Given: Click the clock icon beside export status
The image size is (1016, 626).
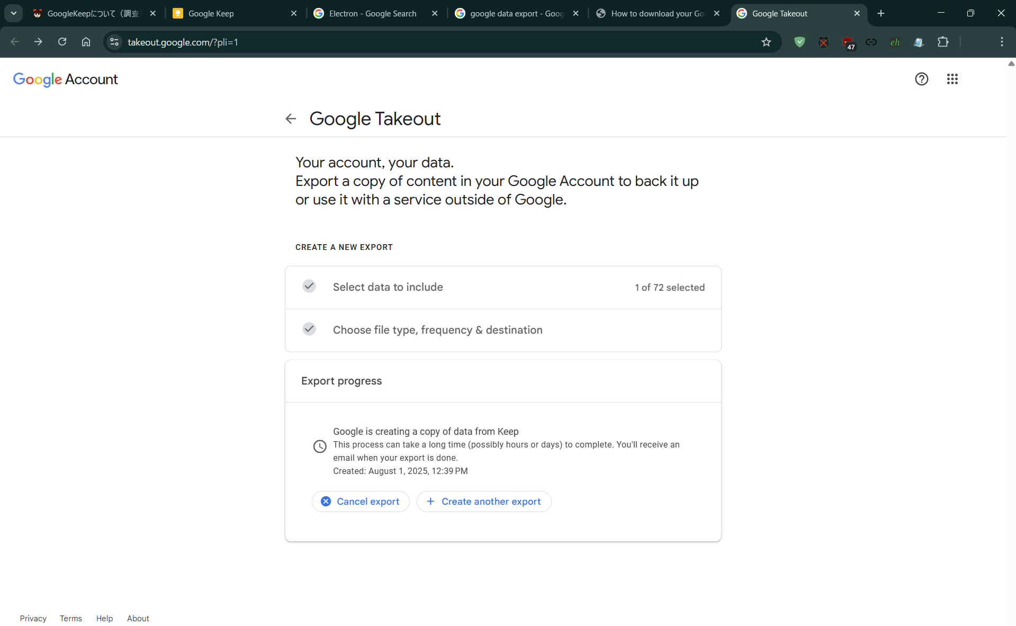Looking at the screenshot, I should 320,446.
